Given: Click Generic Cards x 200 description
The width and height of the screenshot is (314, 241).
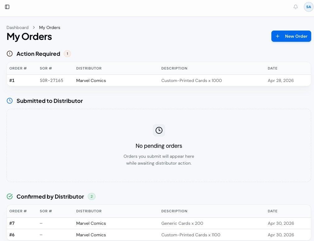Looking at the screenshot, I should 182,223.
